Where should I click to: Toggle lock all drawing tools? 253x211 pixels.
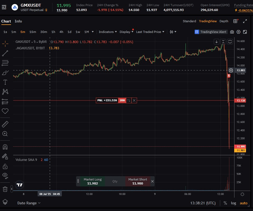pos(5,167)
